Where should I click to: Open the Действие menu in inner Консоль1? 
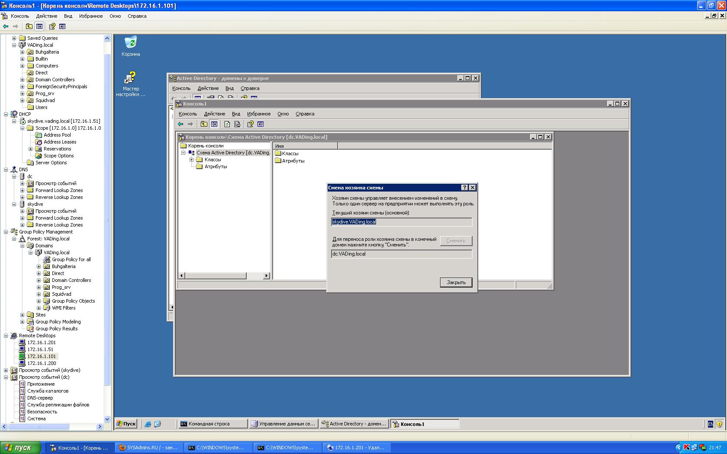click(214, 114)
